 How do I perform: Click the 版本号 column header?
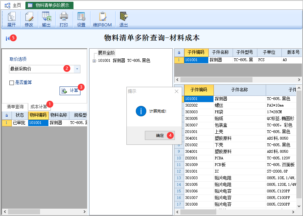coord(292,52)
